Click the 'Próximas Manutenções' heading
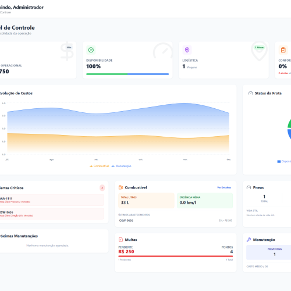 19,236
